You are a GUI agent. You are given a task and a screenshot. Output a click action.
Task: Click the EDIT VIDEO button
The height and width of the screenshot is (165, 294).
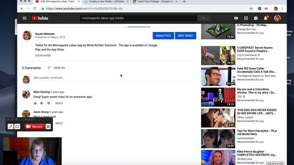[x=186, y=36]
